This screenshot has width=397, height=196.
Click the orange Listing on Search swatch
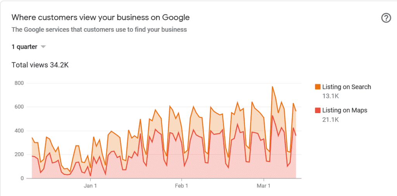click(318, 87)
